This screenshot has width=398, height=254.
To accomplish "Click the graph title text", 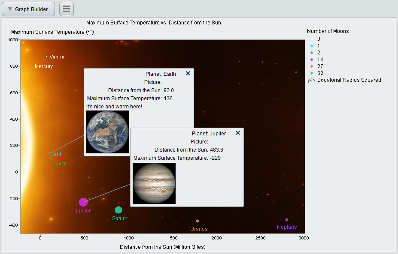I will [154, 23].
